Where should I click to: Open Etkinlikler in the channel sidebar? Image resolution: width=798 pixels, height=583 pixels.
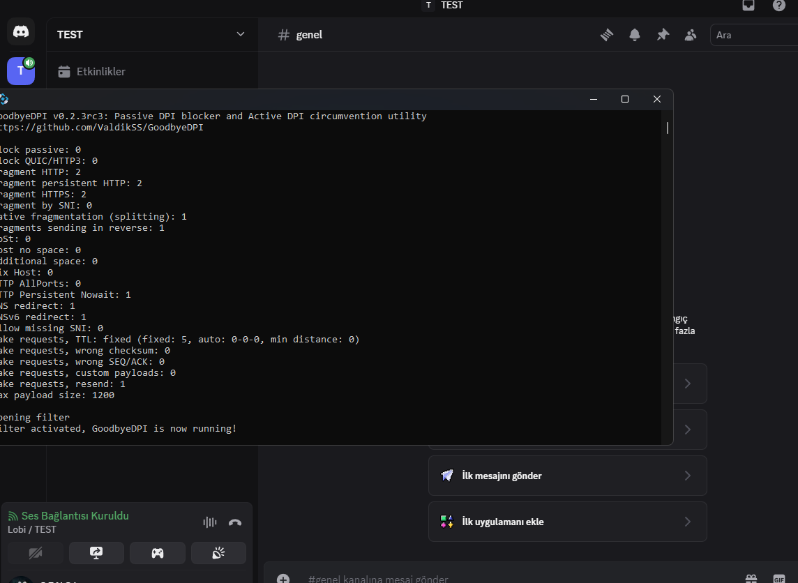pos(100,71)
